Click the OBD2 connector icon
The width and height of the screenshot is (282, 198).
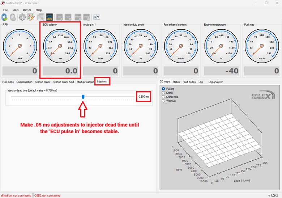coord(50,17)
